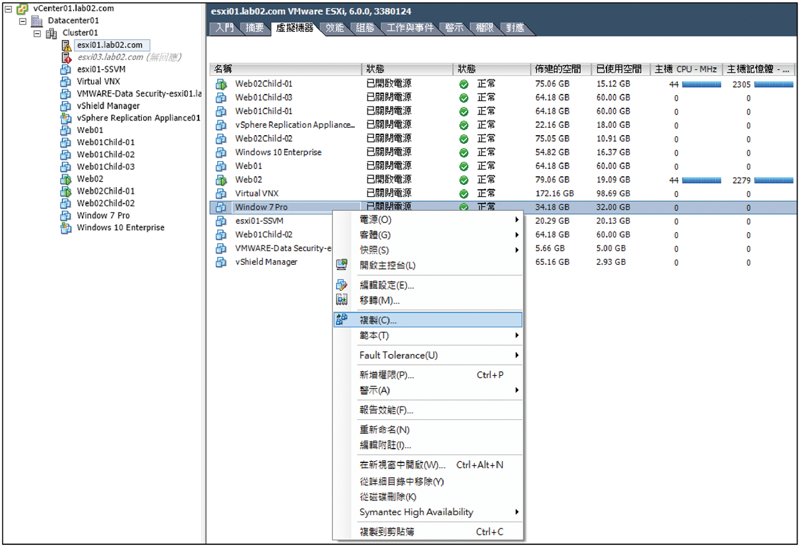799x547 pixels.
Task: Switch to the 權限 tab
Action: click(485, 28)
